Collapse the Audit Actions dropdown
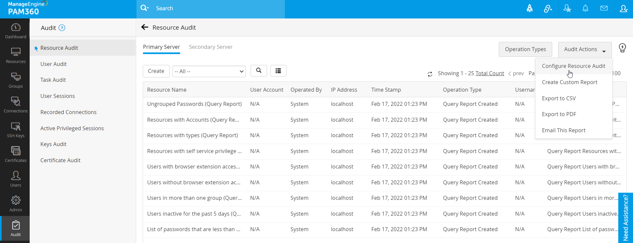This screenshot has width=633, height=243. click(x=585, y=49)
